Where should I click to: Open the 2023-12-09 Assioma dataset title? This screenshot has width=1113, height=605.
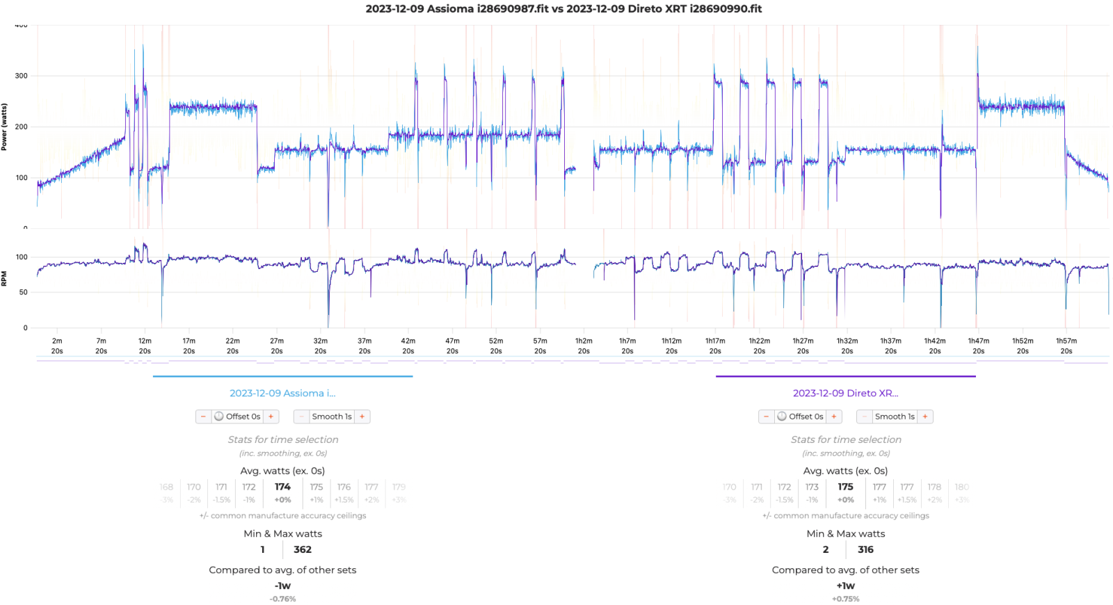[282, 394]
